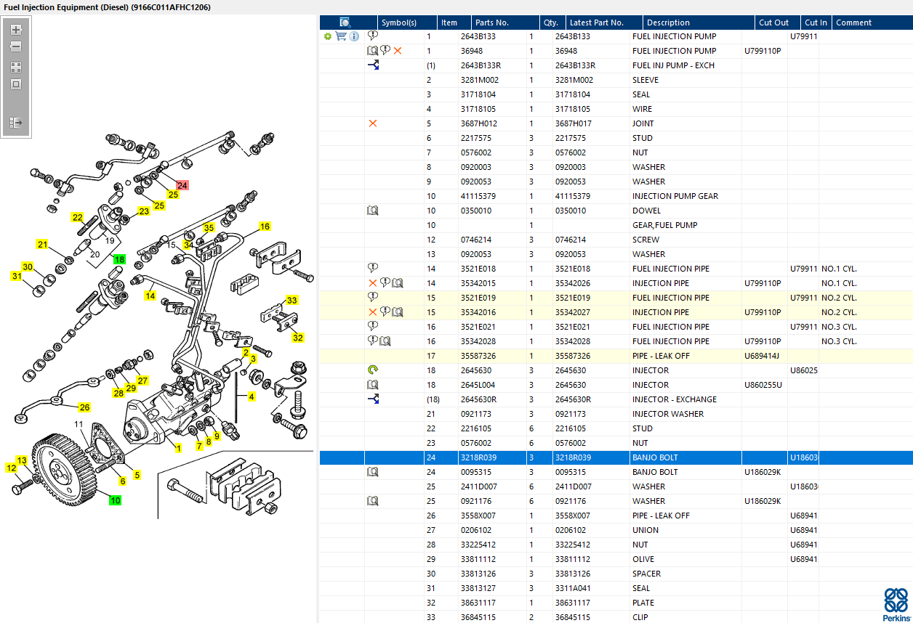Show info for part 2643B133
Screen dimensions: 913x623
click(x=354, y=36)
